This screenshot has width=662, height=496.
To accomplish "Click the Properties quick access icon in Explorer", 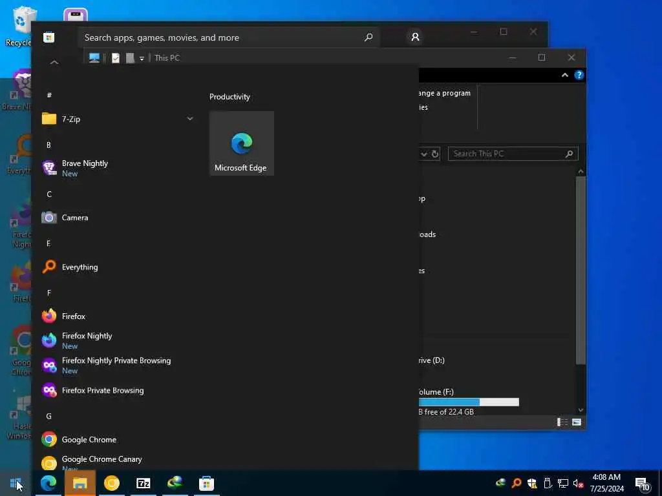I will [116, 57].
